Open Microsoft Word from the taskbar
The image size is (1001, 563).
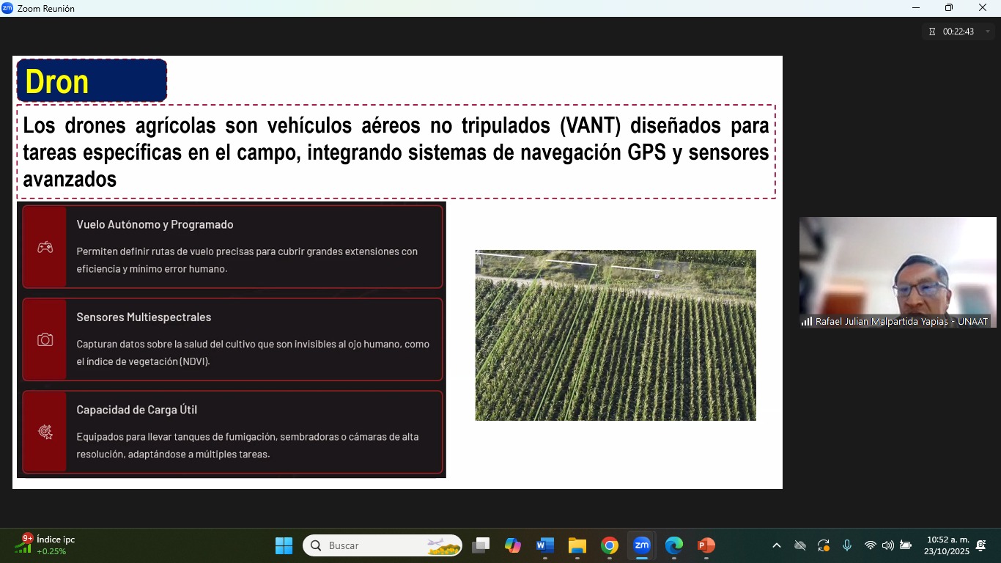pyautogui.click(x=544, y=545)
